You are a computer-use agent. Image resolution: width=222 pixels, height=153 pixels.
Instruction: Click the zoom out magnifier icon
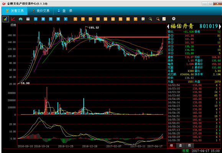click(158, 19)
